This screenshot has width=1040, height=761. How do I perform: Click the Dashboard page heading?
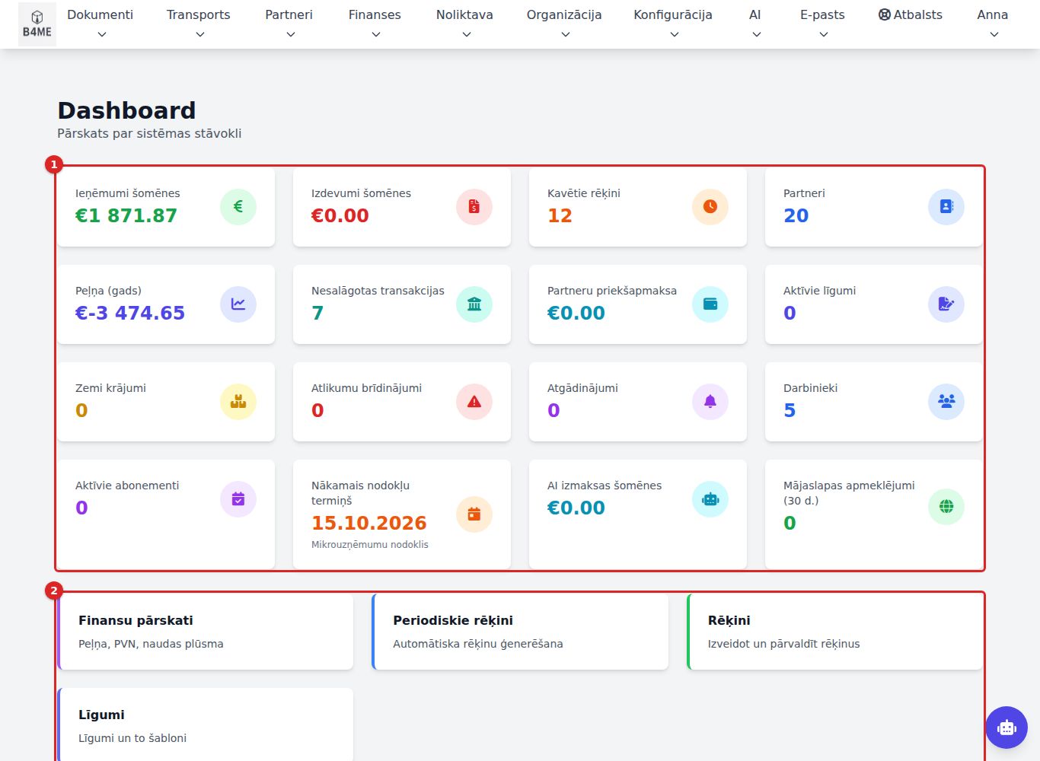click(127, 110)
